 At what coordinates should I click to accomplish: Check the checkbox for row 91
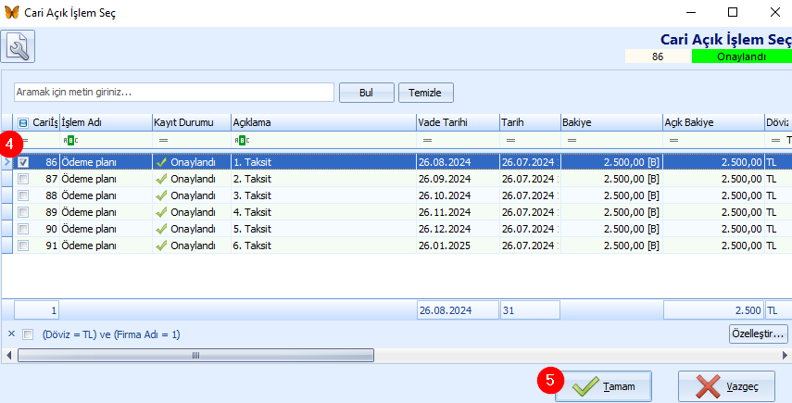point(23,246)
